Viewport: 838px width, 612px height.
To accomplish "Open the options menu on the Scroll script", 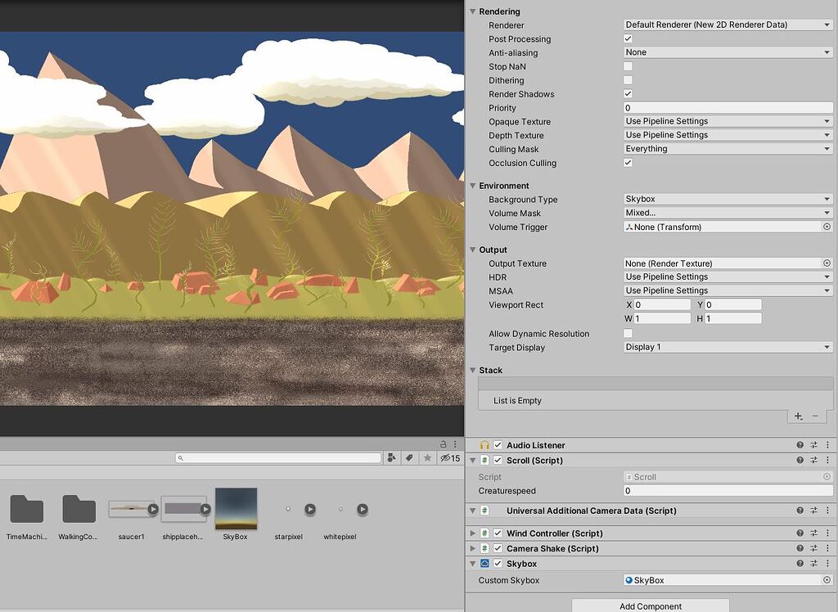I will click(827, 460).
